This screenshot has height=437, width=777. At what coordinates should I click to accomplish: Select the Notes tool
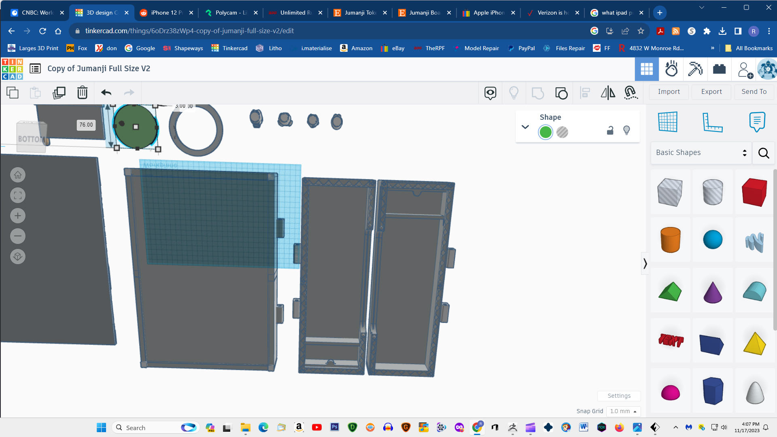click(757, 122)
